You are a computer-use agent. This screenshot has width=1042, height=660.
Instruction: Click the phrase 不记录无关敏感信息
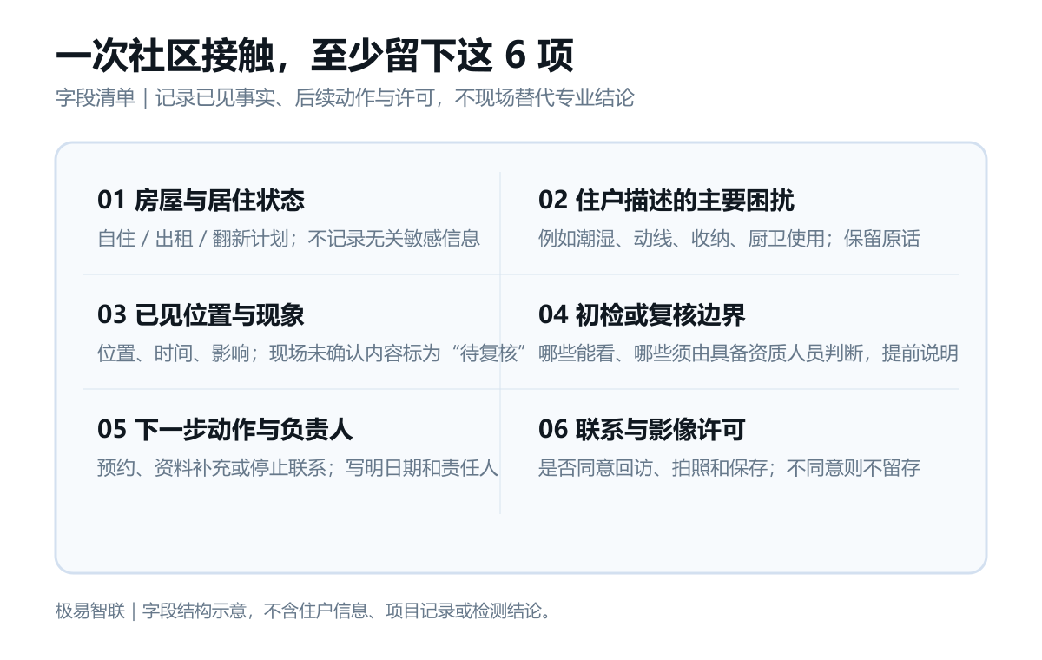[394, 239]
